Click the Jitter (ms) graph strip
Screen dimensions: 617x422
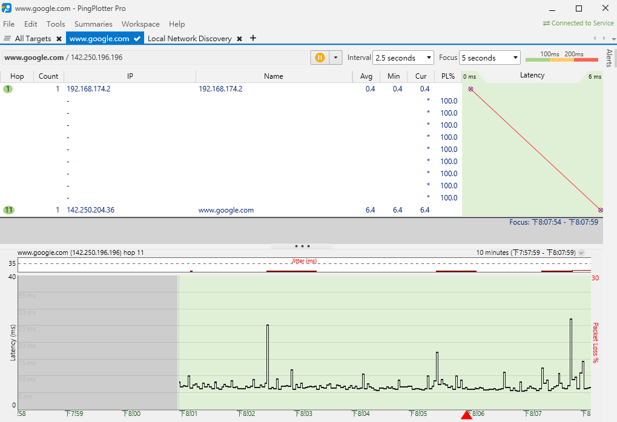pos(304,265)
